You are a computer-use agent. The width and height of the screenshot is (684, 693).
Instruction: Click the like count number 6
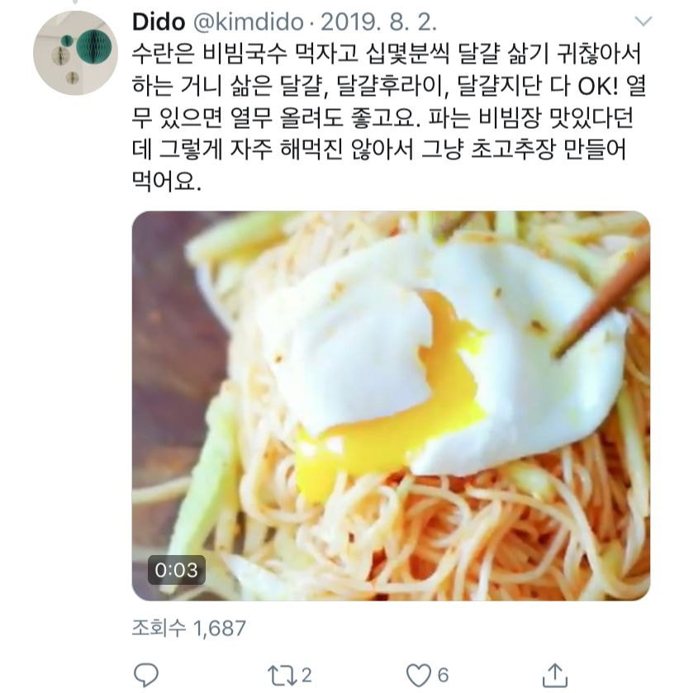443,676
